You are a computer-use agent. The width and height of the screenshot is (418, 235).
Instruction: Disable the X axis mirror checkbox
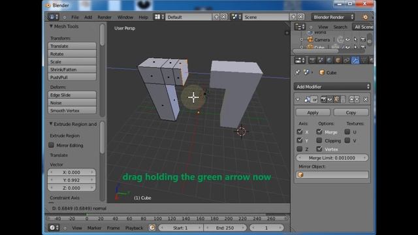pyautogui.click(x=300, y=132)
